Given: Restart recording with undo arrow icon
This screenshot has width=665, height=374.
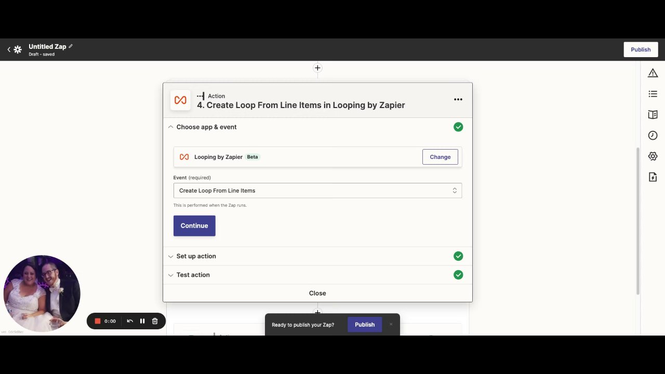Looking at the screenshot, I should pyautogui.click(x=130, y=321).
